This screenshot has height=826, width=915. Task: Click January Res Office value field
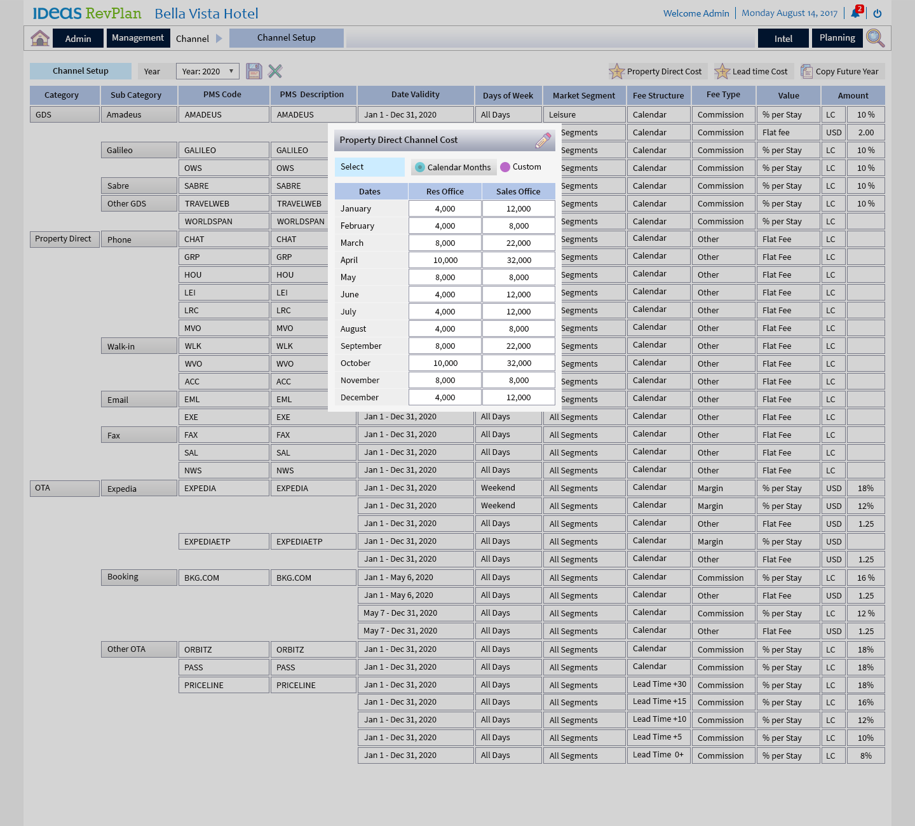pos(445,209)
